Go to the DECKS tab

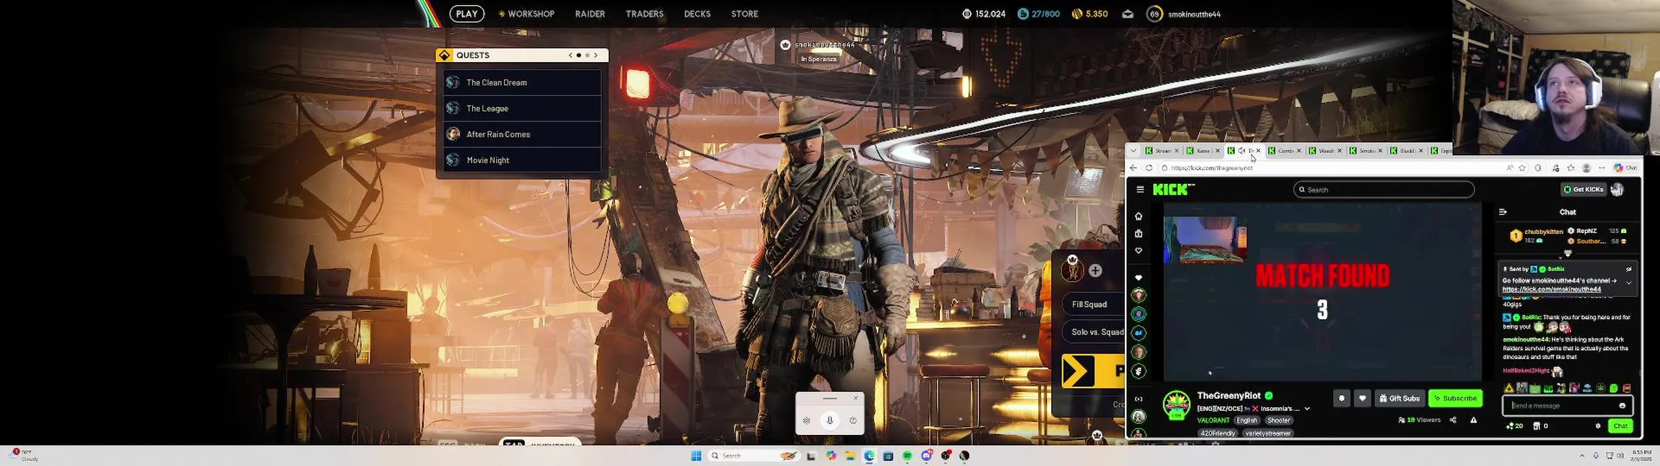697,14
